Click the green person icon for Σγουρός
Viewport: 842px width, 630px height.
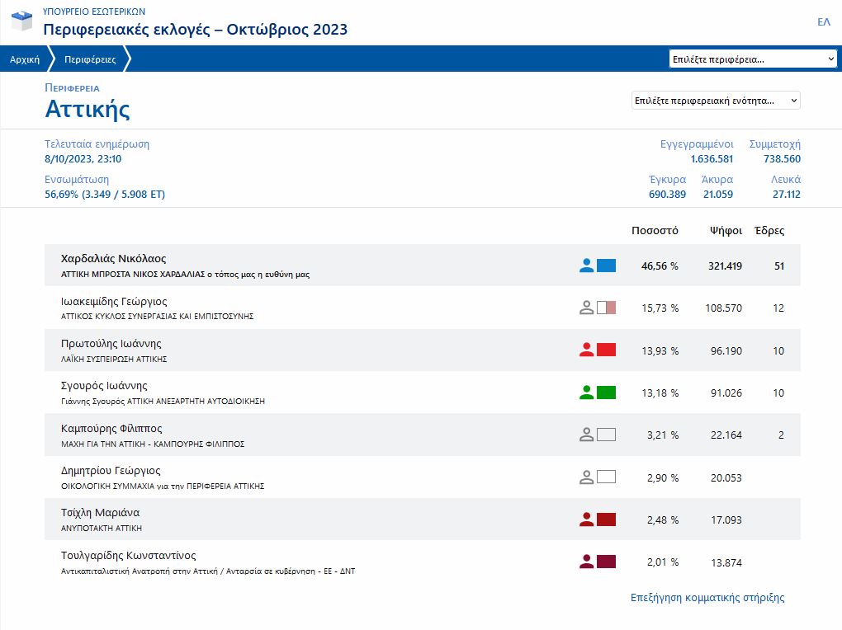click(586, 393)
